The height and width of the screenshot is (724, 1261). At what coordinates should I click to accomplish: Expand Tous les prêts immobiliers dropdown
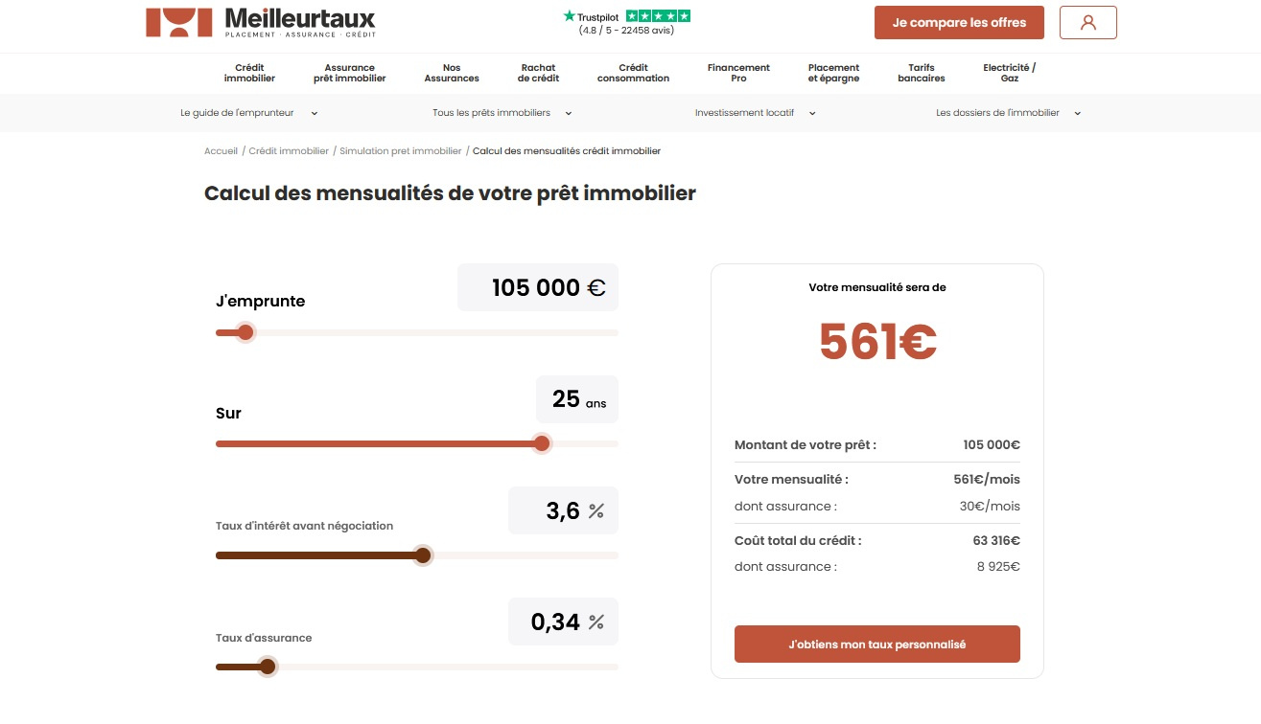point(502,113)
